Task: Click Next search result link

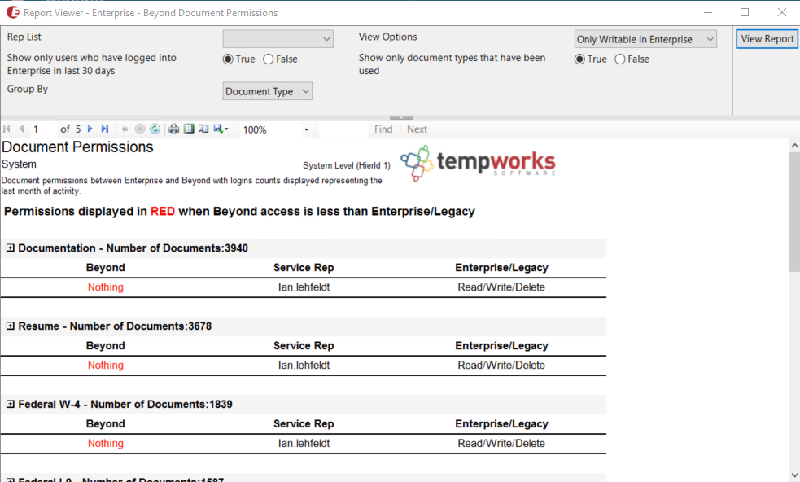Action: coord(417,129)
